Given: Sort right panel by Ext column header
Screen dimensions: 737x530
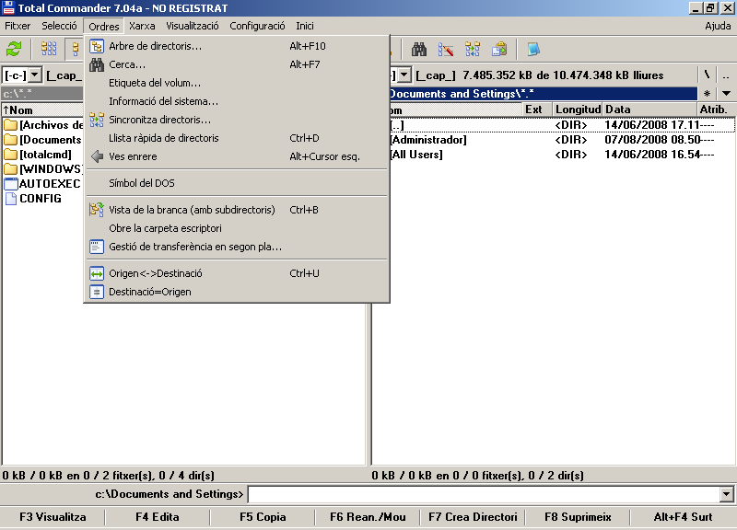Looking at the screenshot, I should 537,109.
